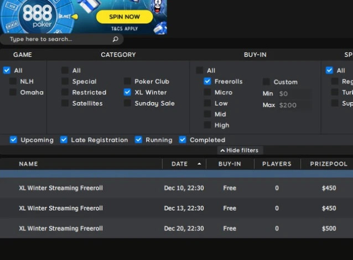Check the Category All checkbox
The height and width of the screenshot is (260, 353).
coord(65,70)
